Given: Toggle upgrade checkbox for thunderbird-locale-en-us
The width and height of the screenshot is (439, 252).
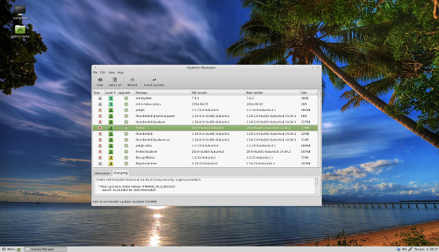Looking at the screenshot, I should (x=126, y=140).
